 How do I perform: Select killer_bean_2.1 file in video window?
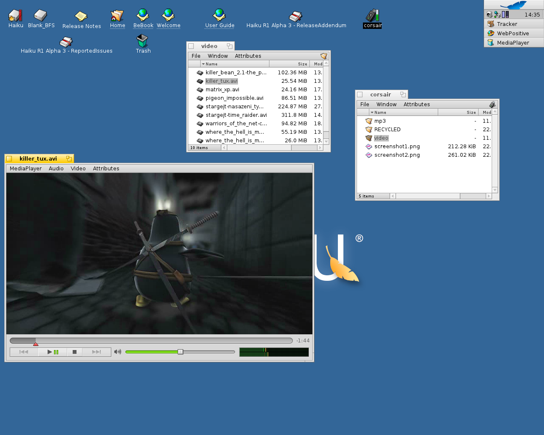(x=236, y=73)
